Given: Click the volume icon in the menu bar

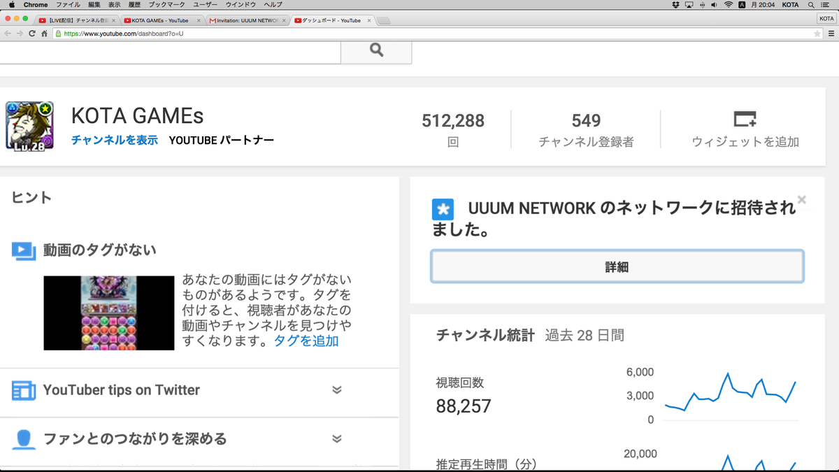Looking at the screenshot, I should pyautogui.click(x=715, y=5).
